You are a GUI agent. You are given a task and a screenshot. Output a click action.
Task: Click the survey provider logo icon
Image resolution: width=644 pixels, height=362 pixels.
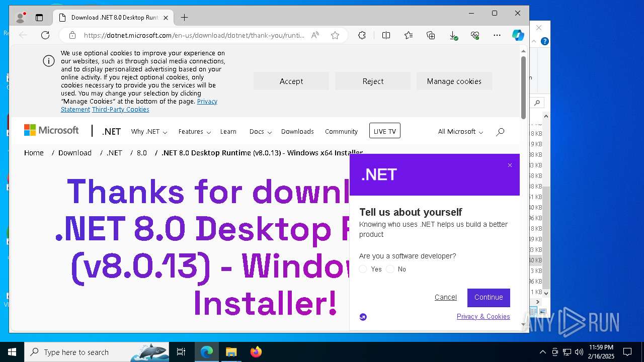(x=363, y=317)
